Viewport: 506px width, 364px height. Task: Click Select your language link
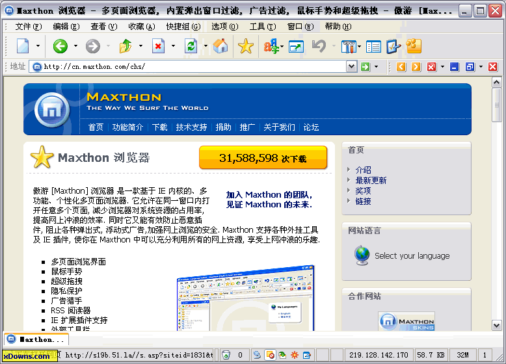pyautogui.click(x=412, y=255)
